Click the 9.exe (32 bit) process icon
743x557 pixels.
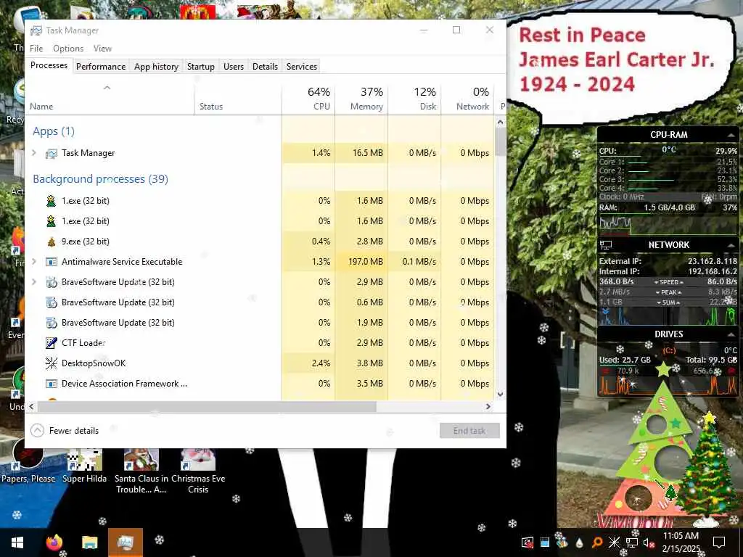point(52,242)
